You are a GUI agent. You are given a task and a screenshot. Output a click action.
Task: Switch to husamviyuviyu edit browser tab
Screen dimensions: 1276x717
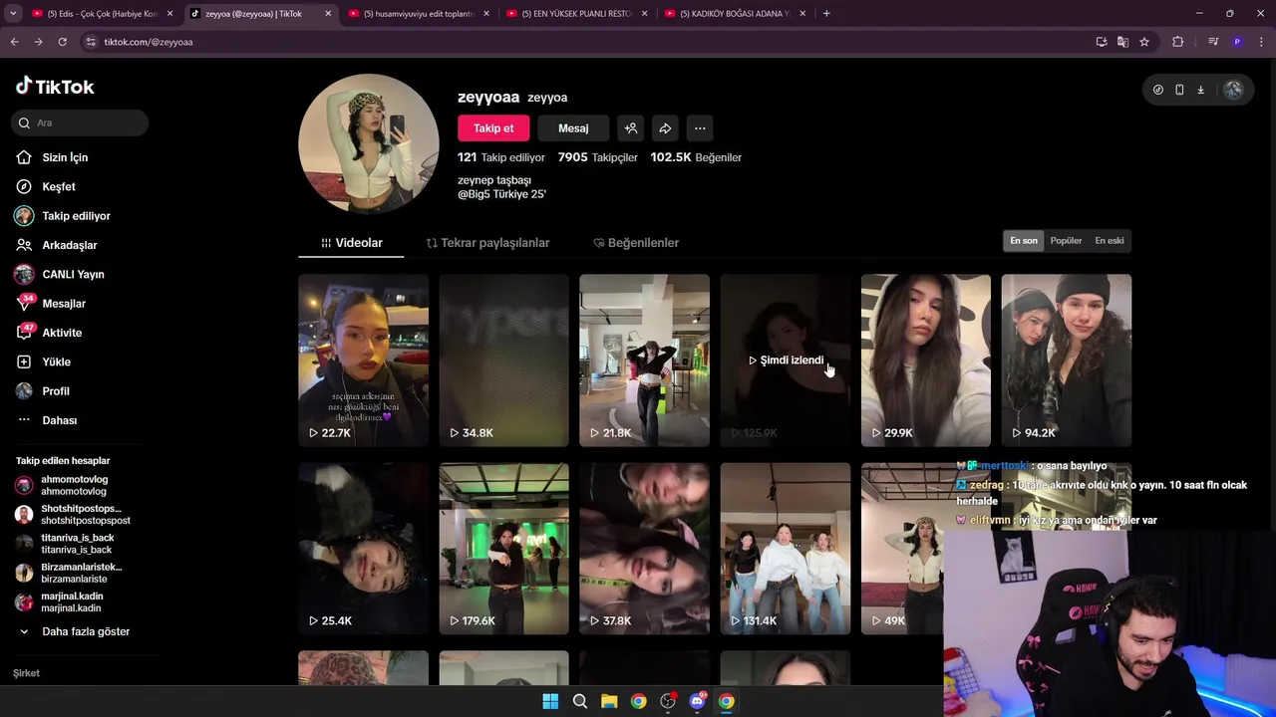tap(417, 14)
